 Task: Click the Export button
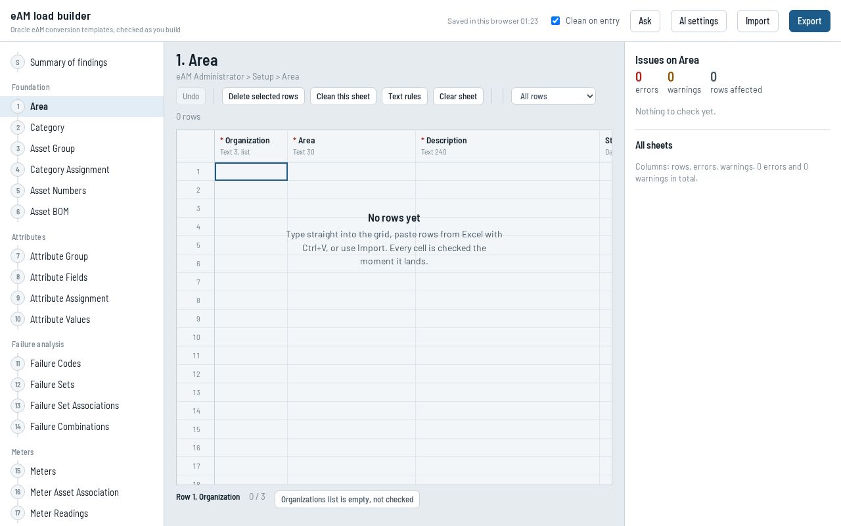(x=809, y=21)
